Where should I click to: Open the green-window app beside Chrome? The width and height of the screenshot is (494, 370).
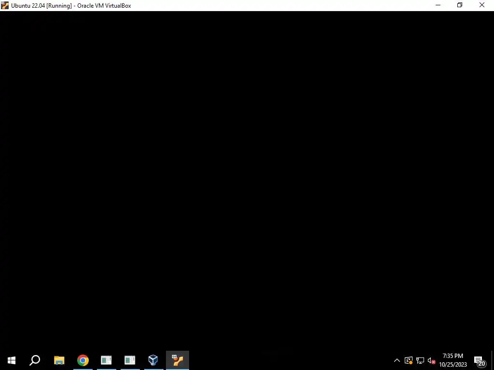pyautogui.click(x=106, y=360)
